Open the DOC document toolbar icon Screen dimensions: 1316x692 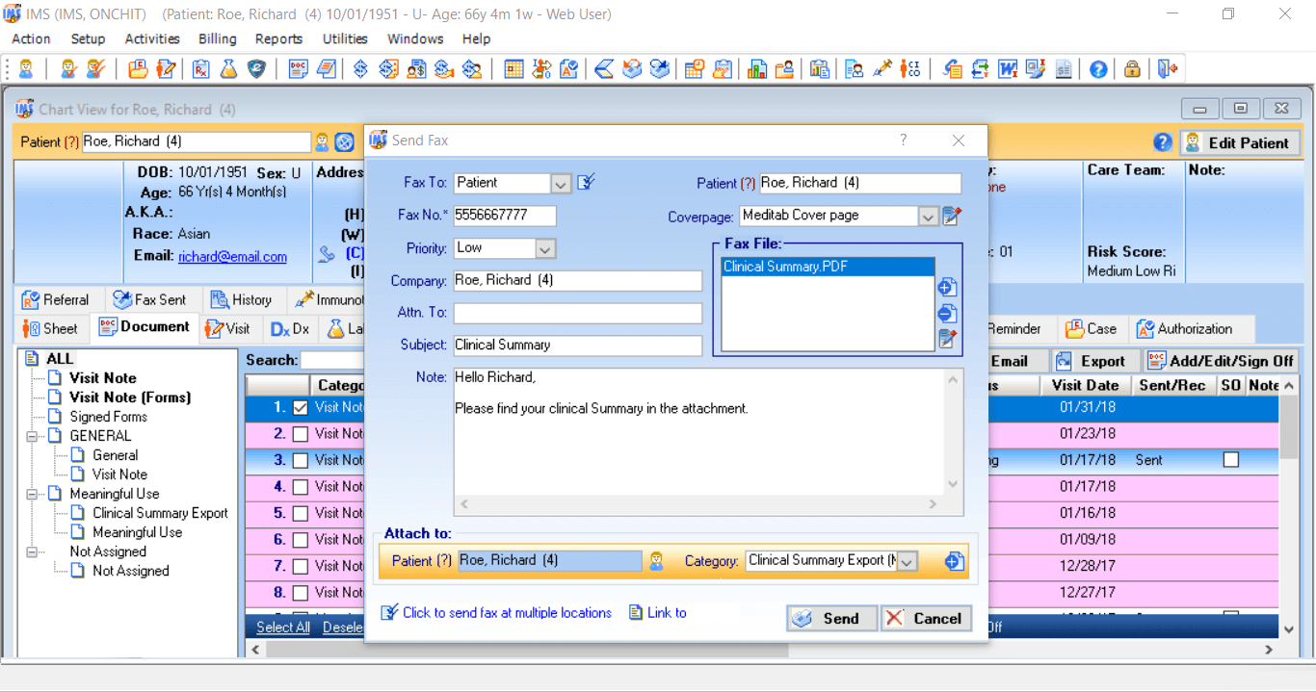pyautogui.click(x=299, y=69)
